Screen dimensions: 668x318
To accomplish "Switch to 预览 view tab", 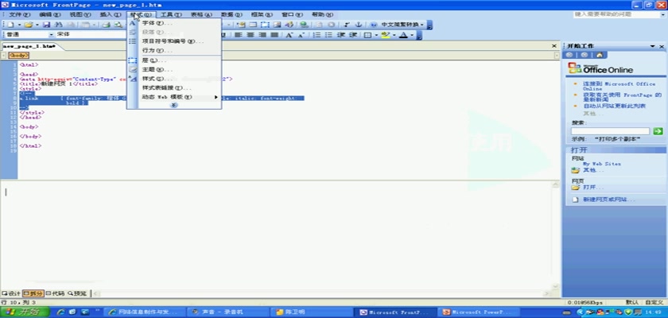I will point(77,293).
